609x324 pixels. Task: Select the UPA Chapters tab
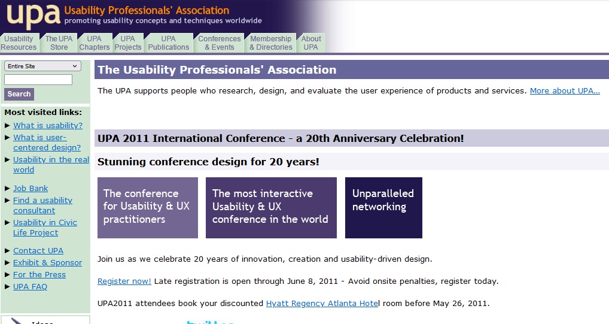click(95, 43)
